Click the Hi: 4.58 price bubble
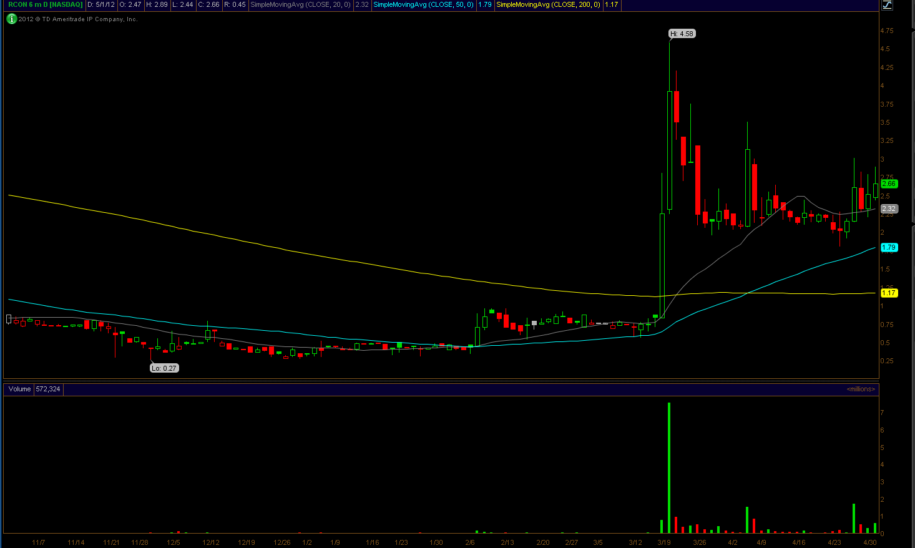The height and width of the screenshot is (548, 915). (x=682, y=34)
